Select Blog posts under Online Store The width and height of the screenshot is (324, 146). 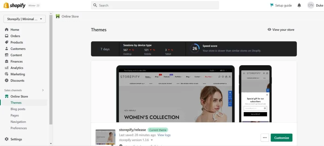(x=18, y=109)
